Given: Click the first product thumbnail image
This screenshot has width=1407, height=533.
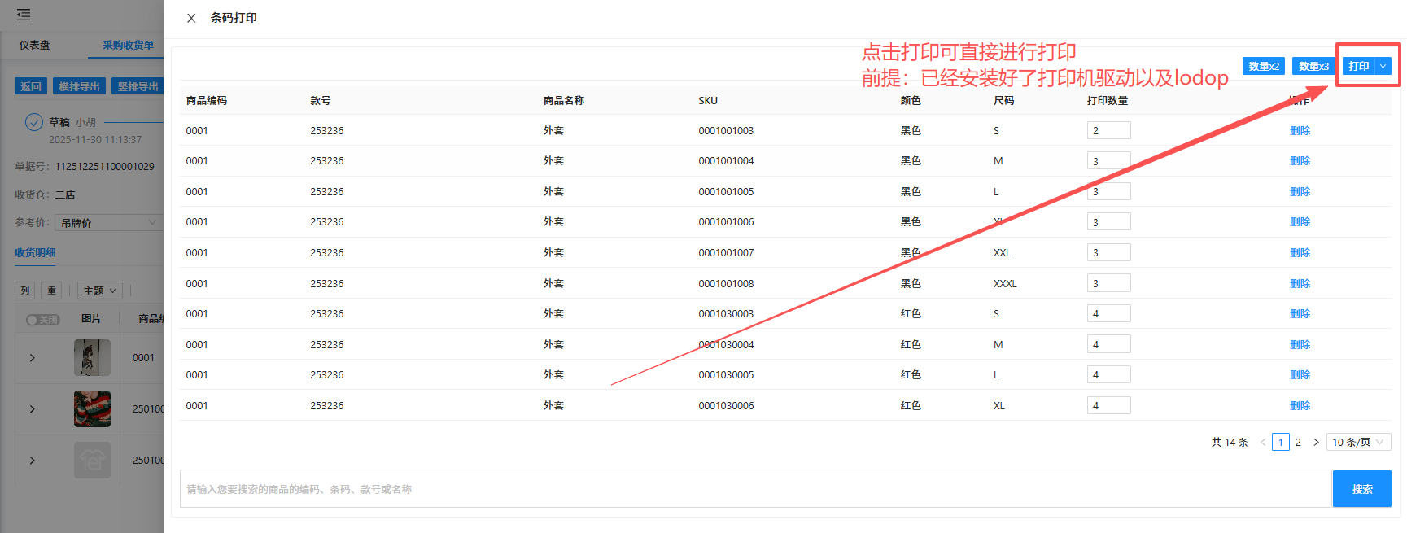Looking at the screenshot, I should click(x=92, y=358).
